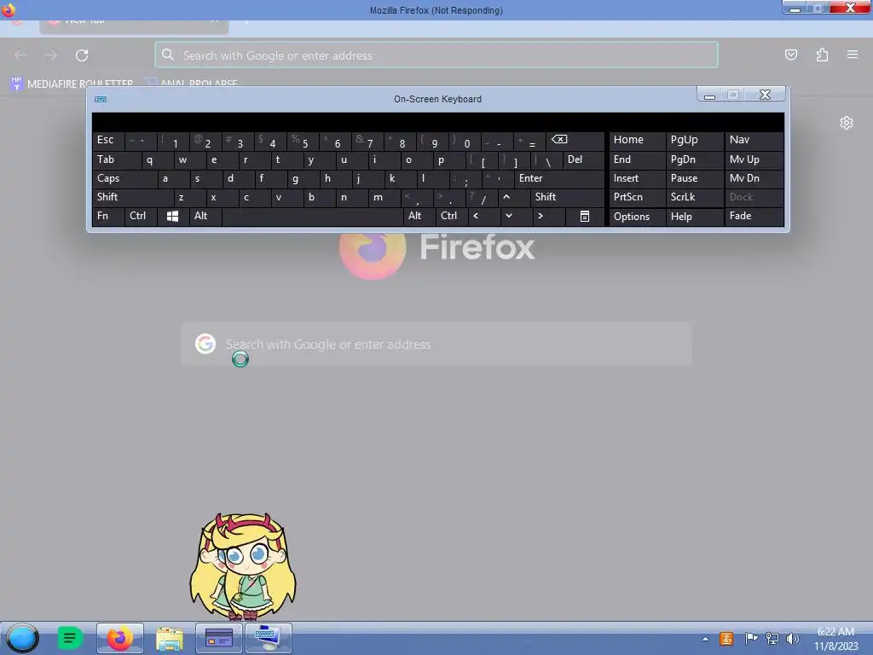Open taskbar clock and date
The image size is (873, 655).
(x=835, y=639)
